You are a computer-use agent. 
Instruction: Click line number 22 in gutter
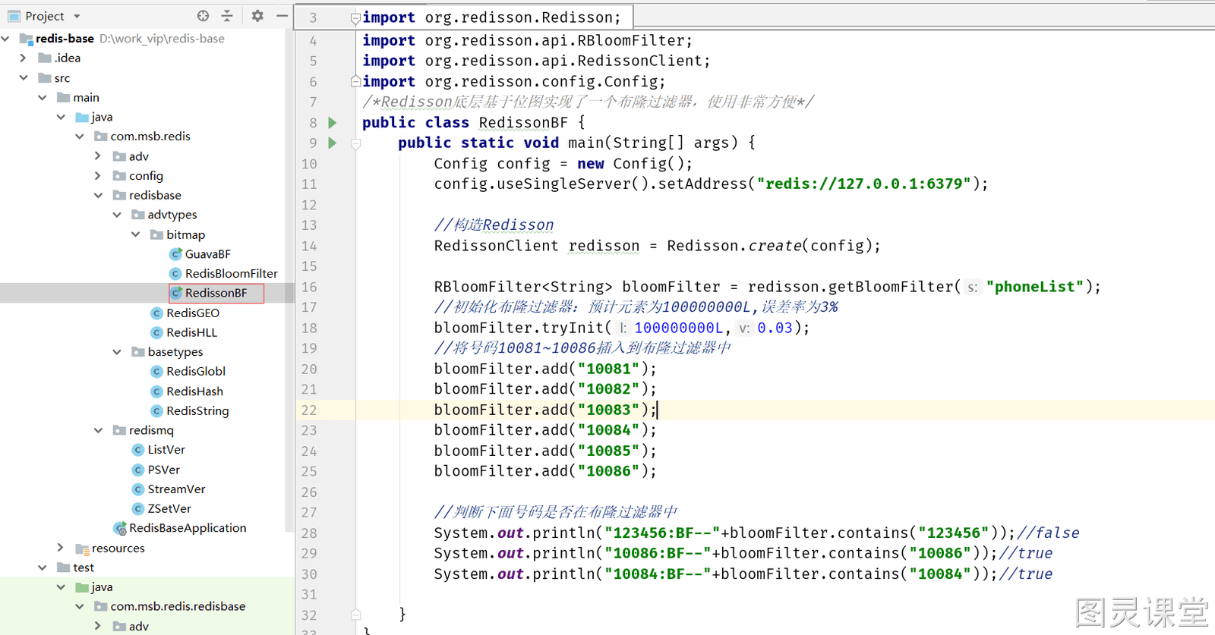click(309, 410)
